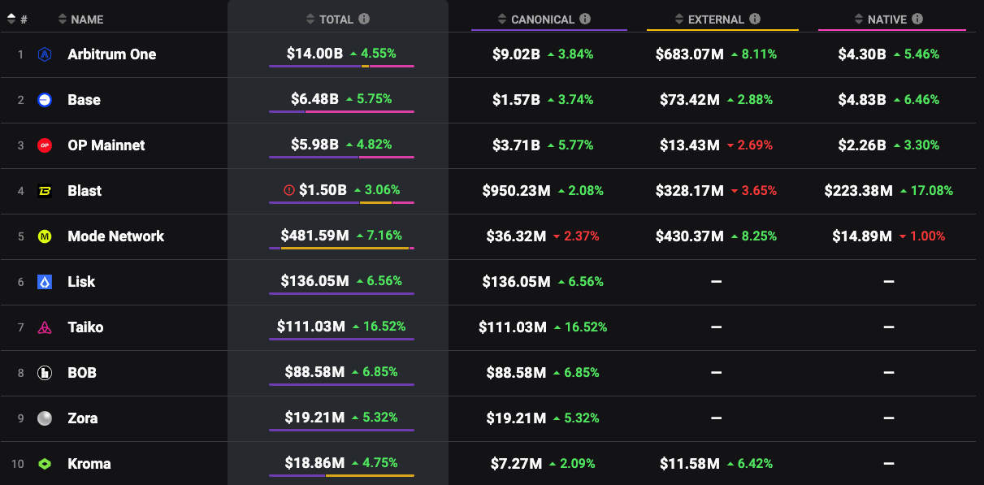Click the info icon next to CANONICAL header
The width and height of the screenshot is (984, 485).
585,19
